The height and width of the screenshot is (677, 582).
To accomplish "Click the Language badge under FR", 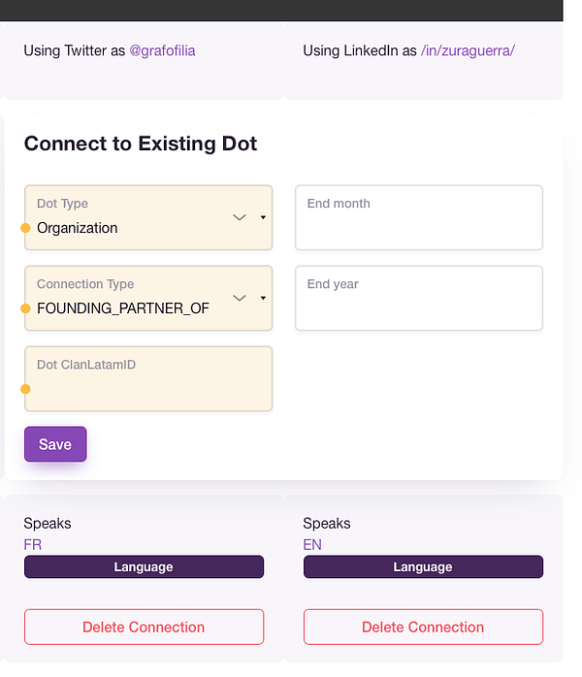I will [x=144, y=566].
